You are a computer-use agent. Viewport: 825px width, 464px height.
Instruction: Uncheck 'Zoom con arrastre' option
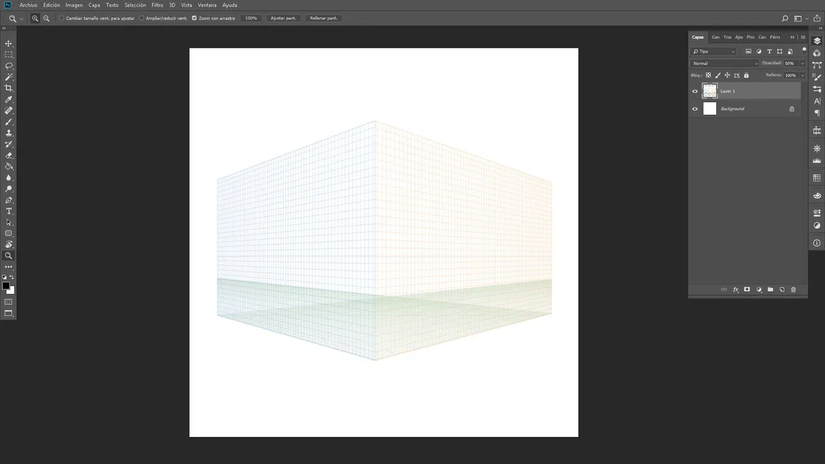(x=194, y=18)
